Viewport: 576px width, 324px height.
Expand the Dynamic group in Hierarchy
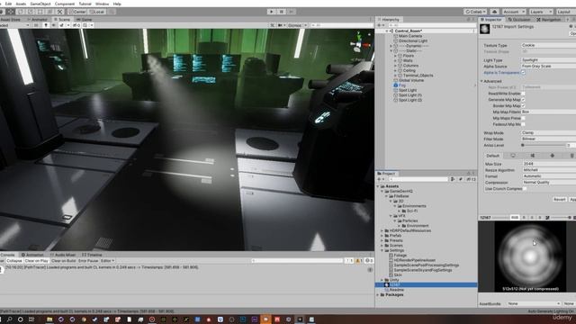tap(391, 46)
